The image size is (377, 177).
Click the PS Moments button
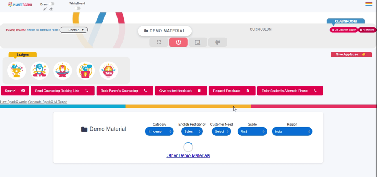pyautogui.click(x=367, y=30)
